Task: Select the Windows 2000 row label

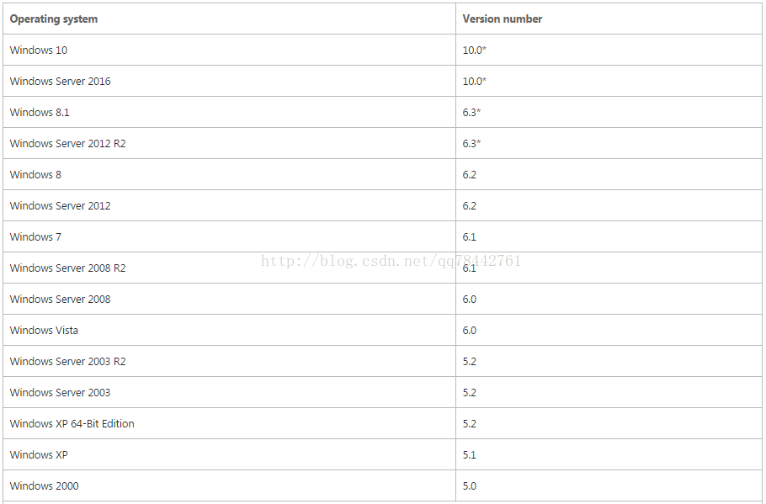Action: point(44,486)
